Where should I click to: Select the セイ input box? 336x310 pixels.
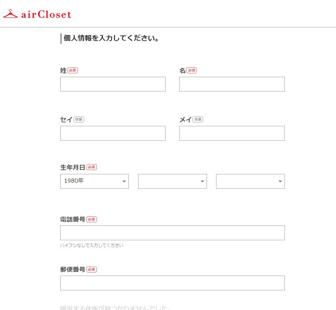pyautogui.click(x=113, y=133)
